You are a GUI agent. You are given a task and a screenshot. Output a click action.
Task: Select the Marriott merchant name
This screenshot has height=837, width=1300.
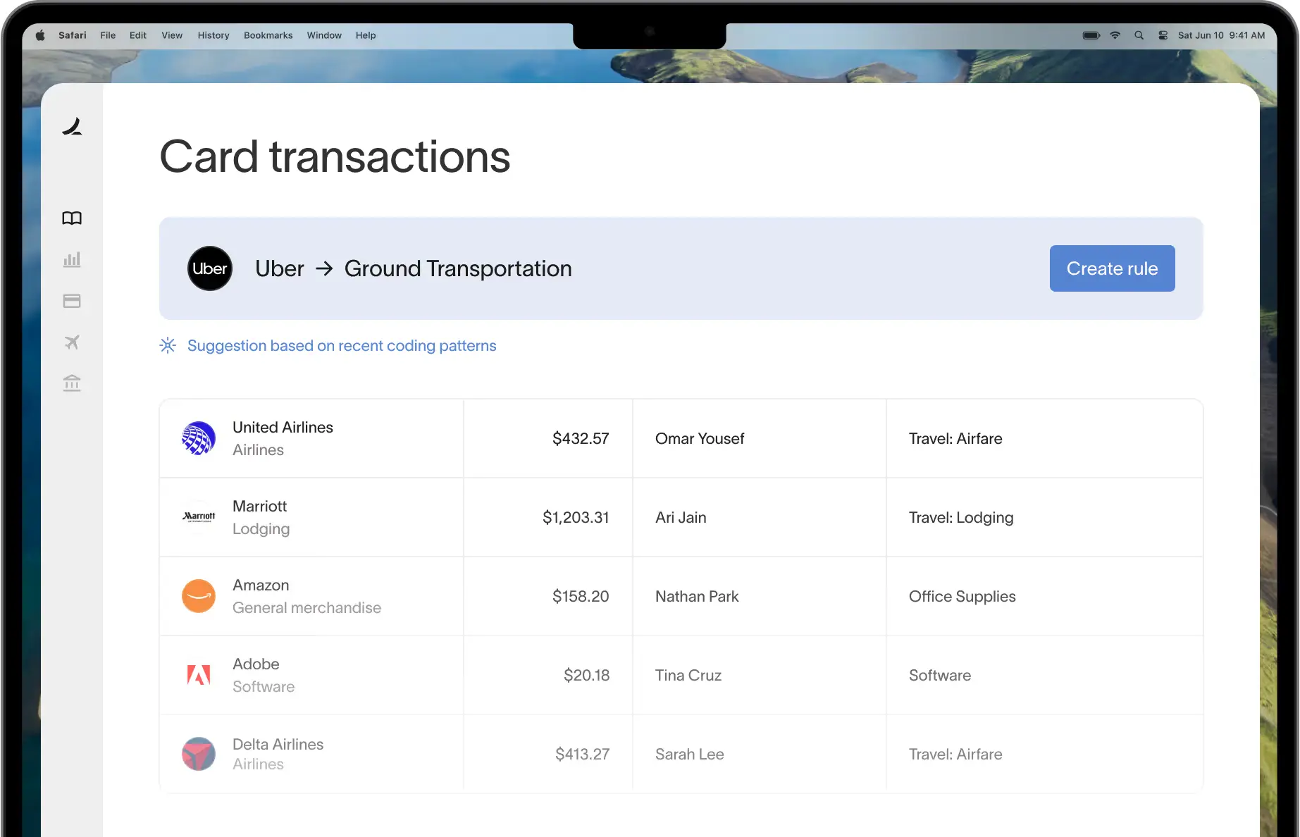(x=260, y=506)
